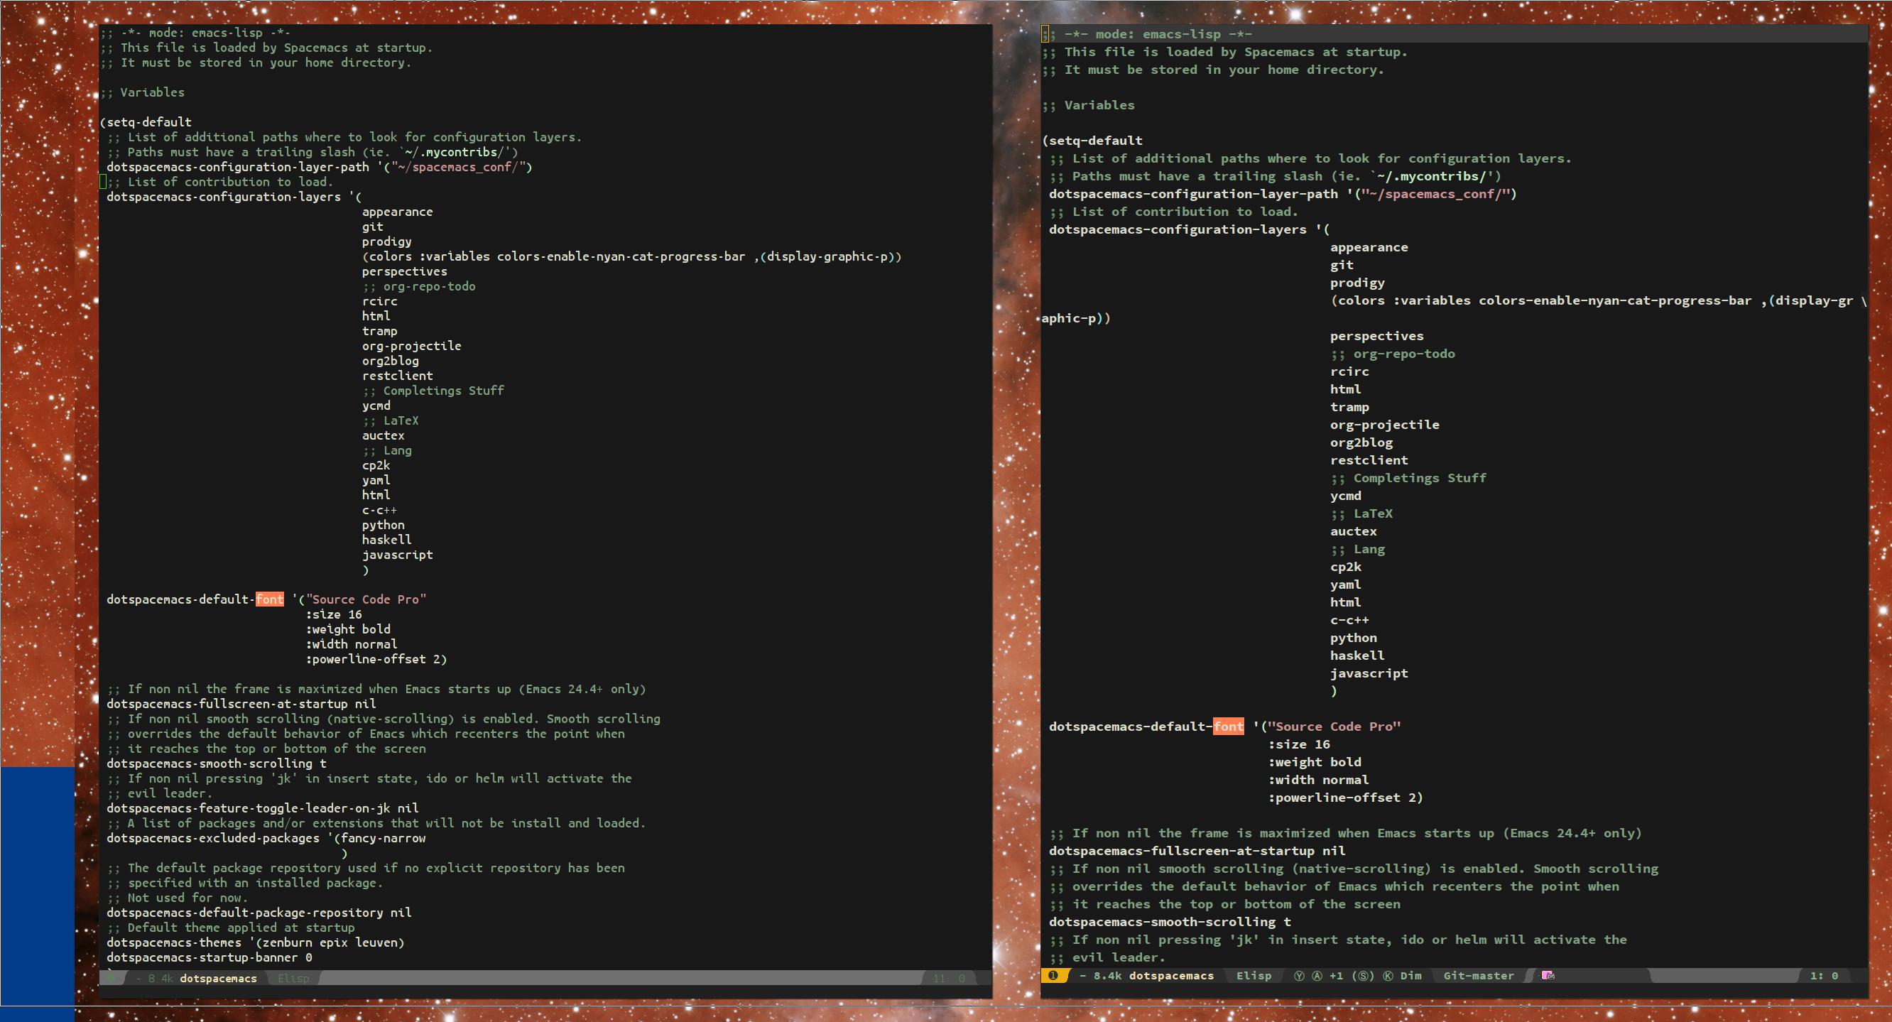The width and height of the screenshot is (1892, 1022).
Task: Click window number 1 badge in right modeline
Action: (x=1053, y=976)
